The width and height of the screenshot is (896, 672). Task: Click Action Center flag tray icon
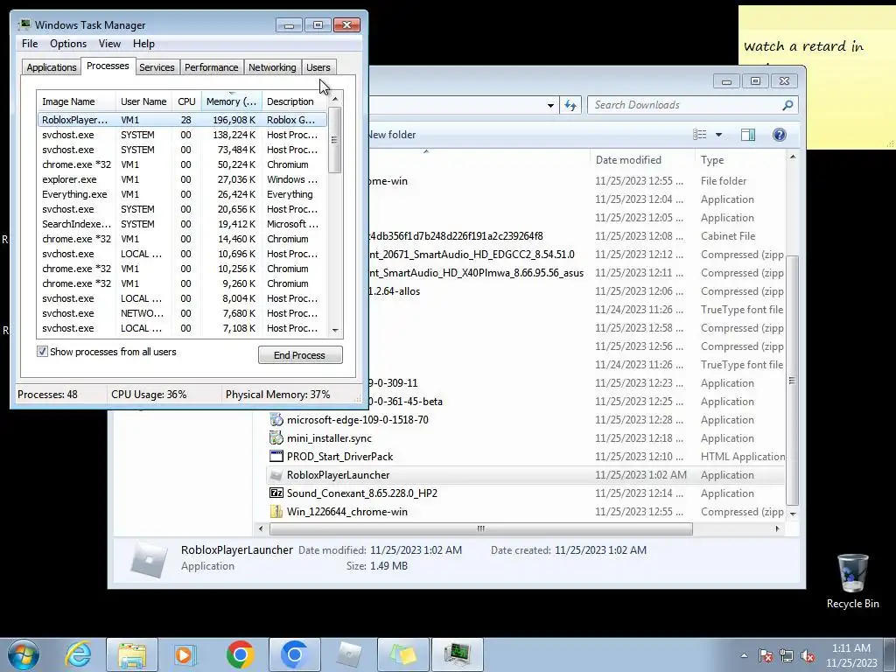(765, 655)
